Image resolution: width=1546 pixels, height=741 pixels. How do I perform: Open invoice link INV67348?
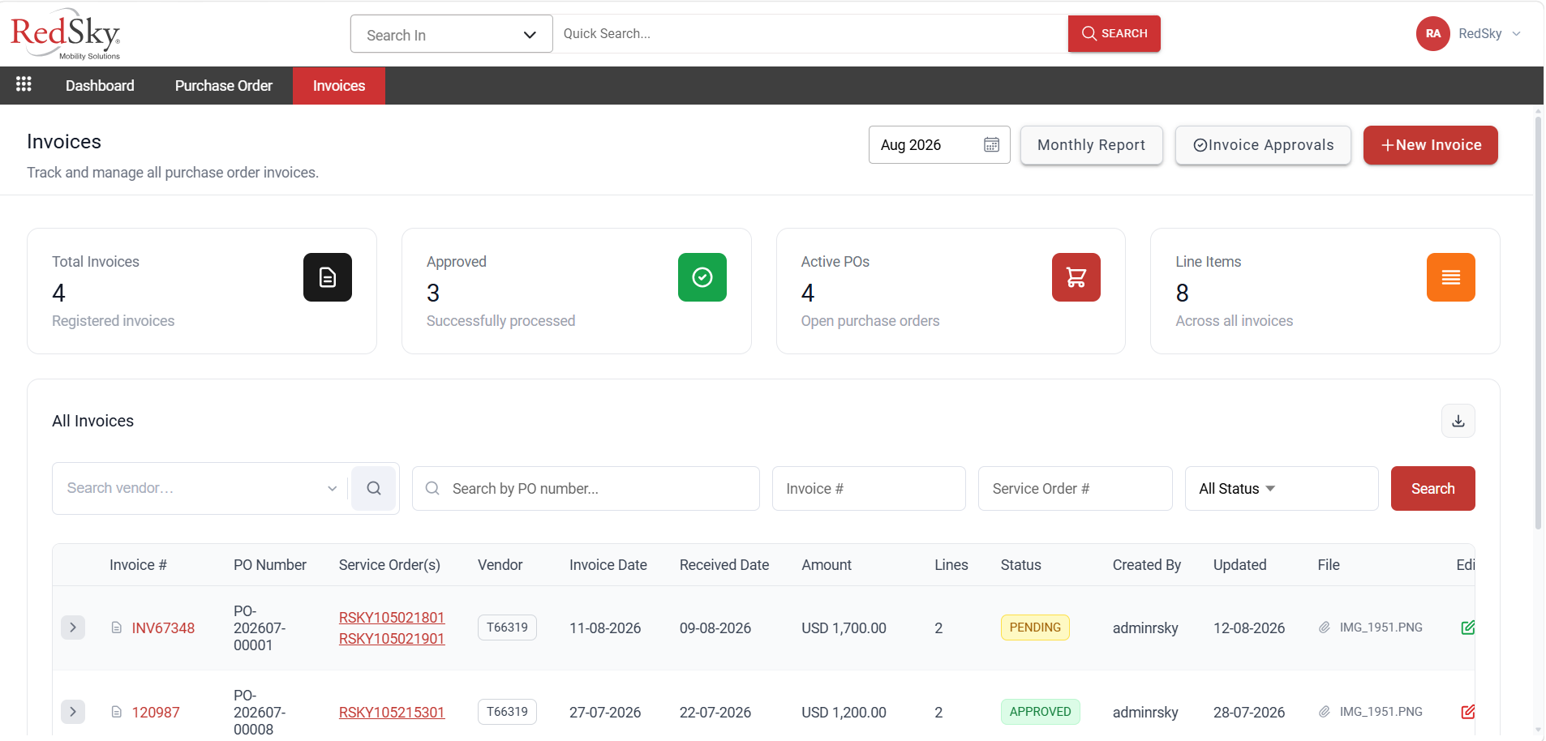163,628
